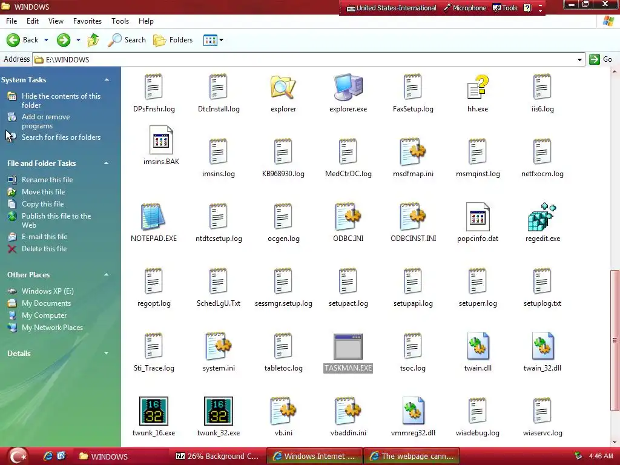
Task: Click the Go button
Action: pos(601,60)
